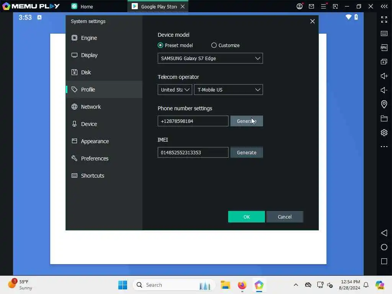Click the Android home circle button
Image resolution: width=392 pixels, height=294 pixels.
[384, 247]
